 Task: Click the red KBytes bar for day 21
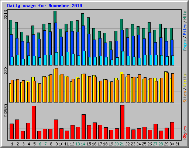[x=122, y=122]
